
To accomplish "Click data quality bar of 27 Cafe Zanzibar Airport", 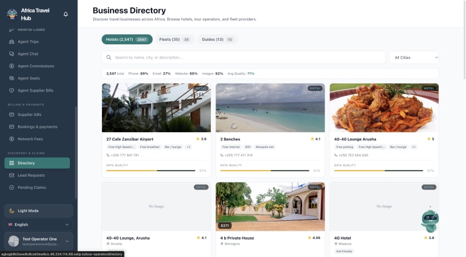I will pyautogui.click(x=151, y=171).
